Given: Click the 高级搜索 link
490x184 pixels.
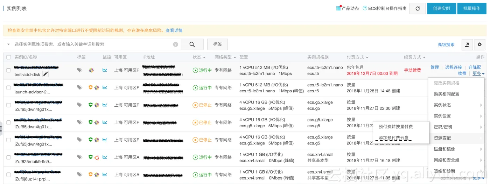Looking at the screenshot, I should [446, 44].
